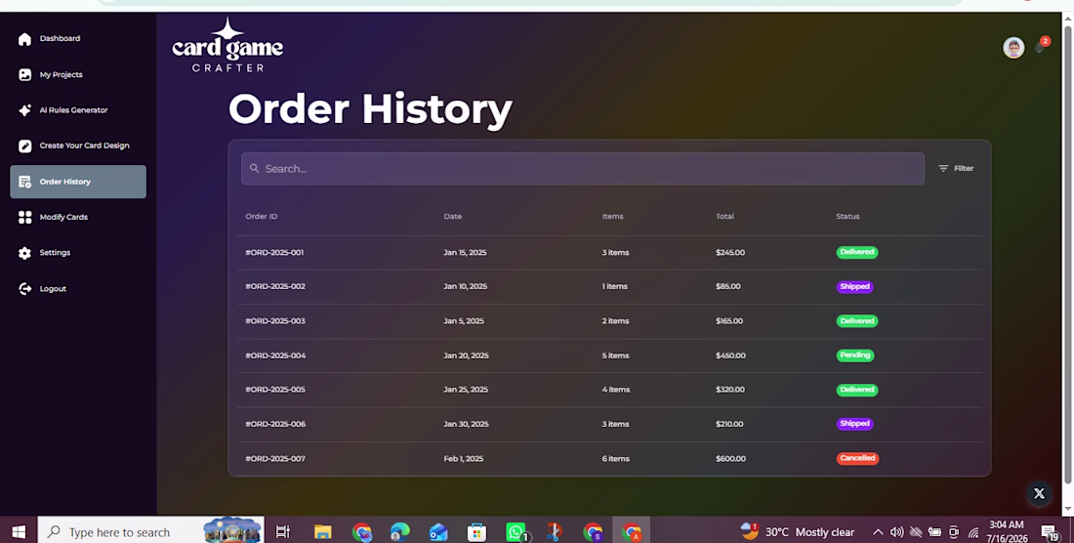The width and height of the screenshot is (1074, 543).
Task: Click the $450.00 total amount
Action: pos(730,355)
